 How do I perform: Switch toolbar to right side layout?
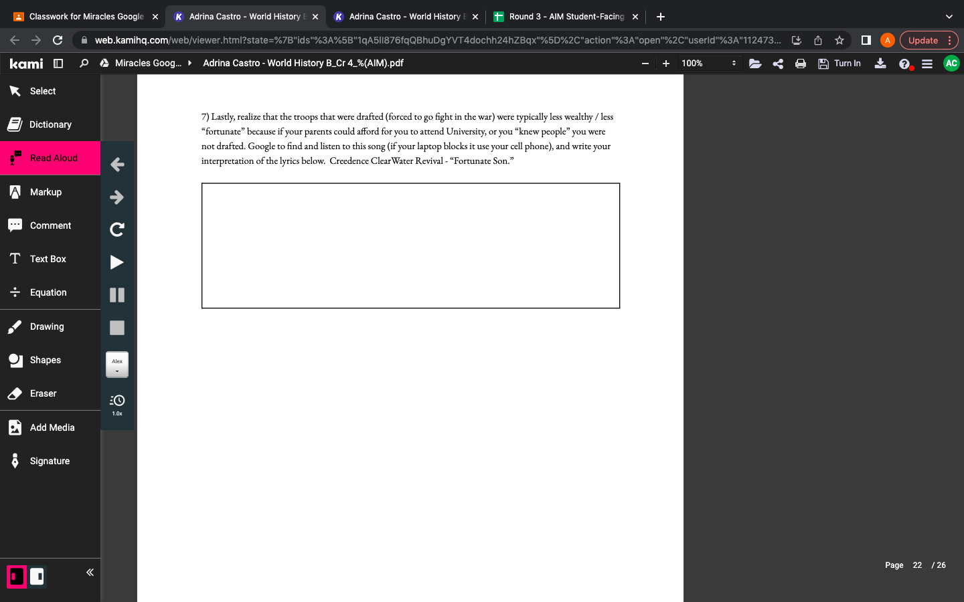[x=37, y=577]
